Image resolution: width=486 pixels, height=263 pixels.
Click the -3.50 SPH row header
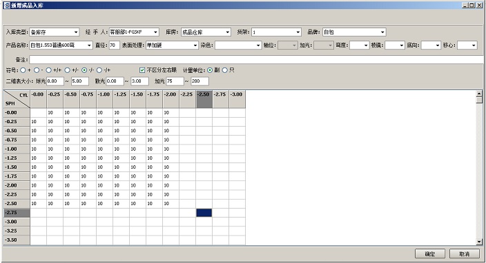[x=17, y=240]
